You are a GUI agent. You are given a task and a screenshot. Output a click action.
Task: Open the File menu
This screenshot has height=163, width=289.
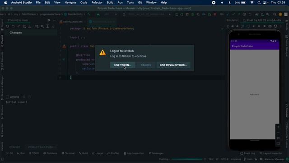tap(38, 3)
